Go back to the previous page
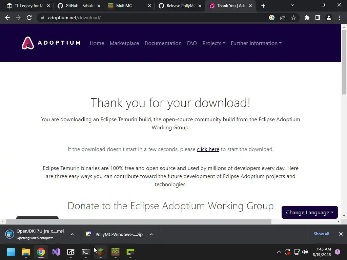The image size is (347, 260). click(7, 18)
